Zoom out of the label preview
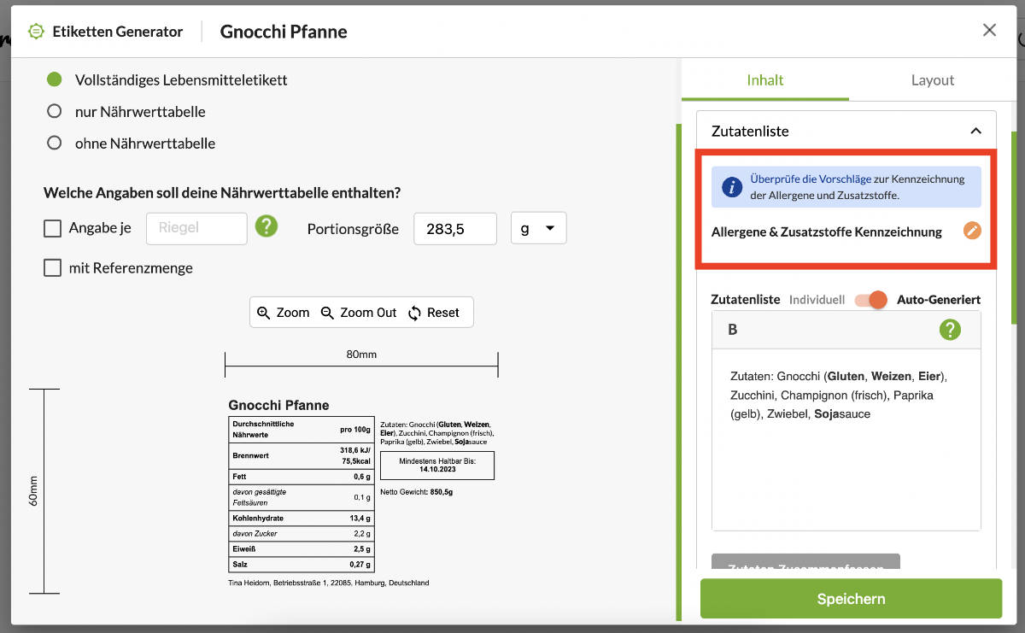 pyautogui.click(x=359, y=313)
